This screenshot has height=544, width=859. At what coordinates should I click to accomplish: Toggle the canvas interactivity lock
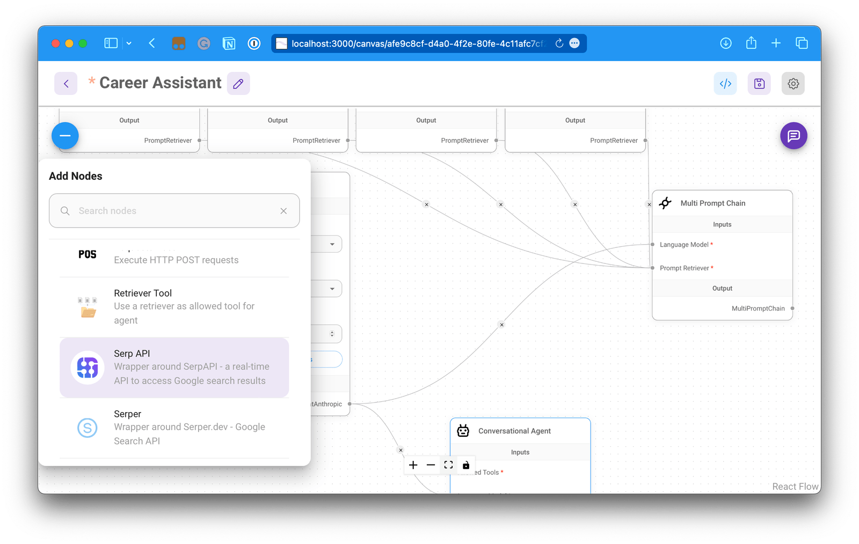[x=465, y=465]
